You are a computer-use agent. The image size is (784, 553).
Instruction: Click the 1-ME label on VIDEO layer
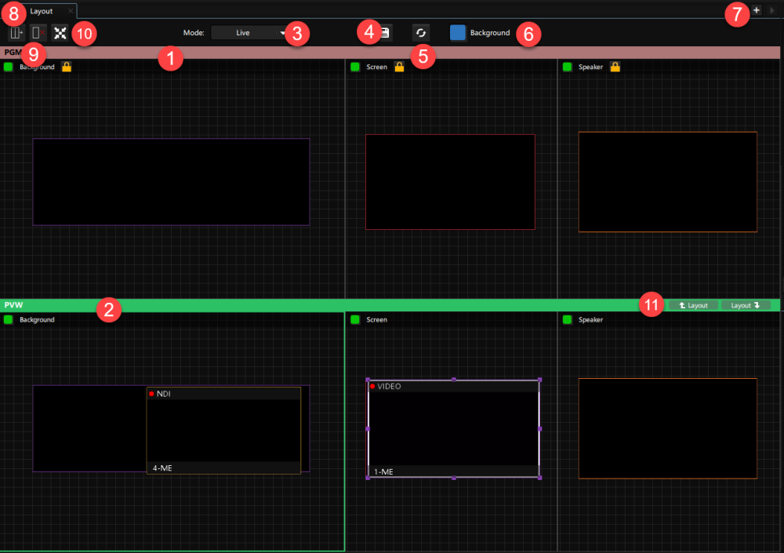pos(383,471)
